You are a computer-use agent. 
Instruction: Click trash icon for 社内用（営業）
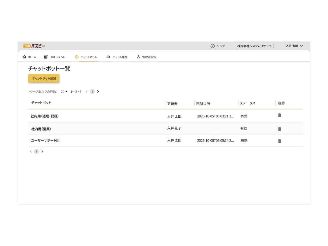pos(279,129)
